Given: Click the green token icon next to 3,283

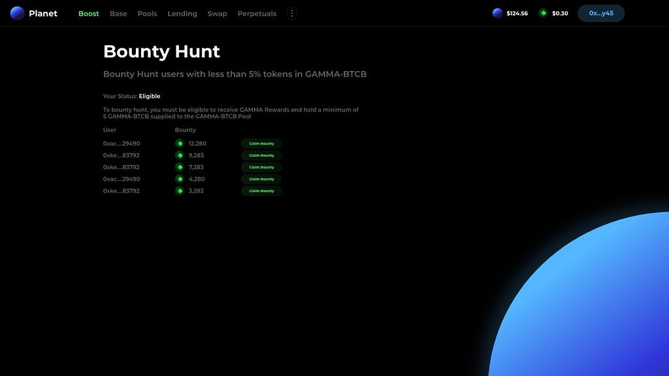Looking at the screenshot, I should [180, 191].
